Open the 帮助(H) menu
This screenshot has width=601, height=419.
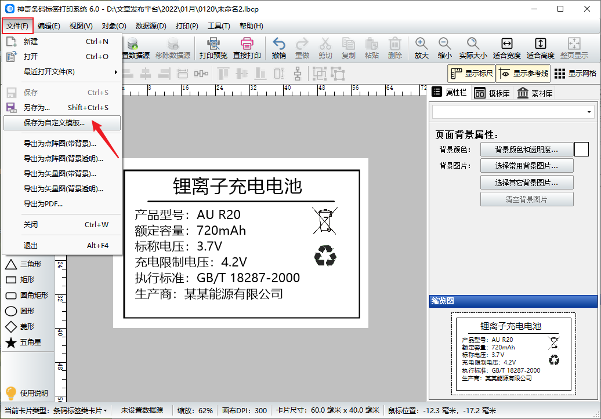click(x=251, y=26)
